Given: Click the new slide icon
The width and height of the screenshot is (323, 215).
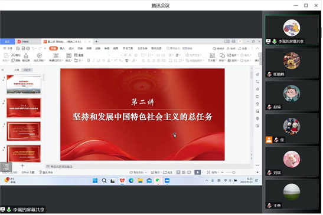Looking at the screenshot, I should point(56,55).
